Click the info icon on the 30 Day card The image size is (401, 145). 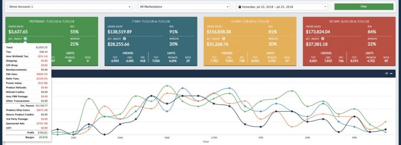point(323,39)
